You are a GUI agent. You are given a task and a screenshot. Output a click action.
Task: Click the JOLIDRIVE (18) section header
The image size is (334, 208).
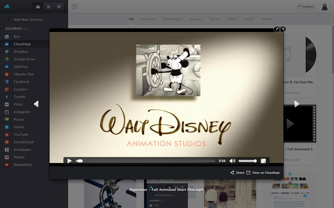pos(17,29)
